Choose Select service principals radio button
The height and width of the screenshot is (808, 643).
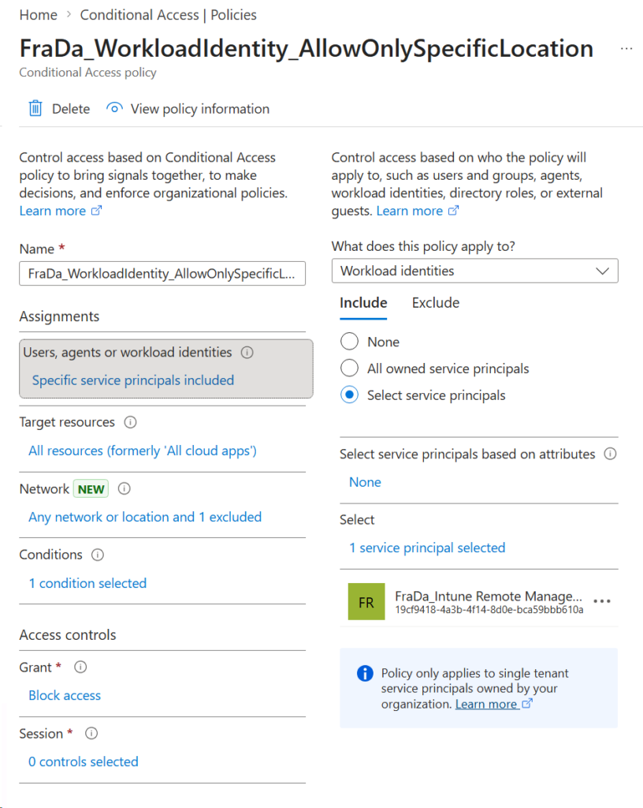(x=349, y=395)
